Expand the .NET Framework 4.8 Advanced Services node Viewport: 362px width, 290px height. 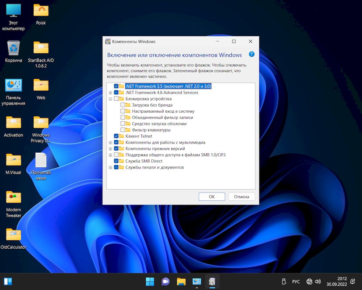tap(110, 93)
